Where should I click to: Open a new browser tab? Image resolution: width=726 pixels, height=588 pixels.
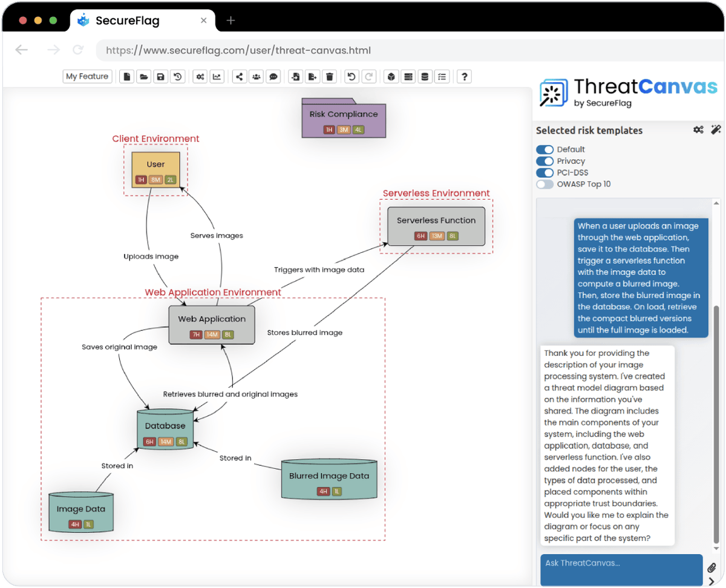pos(231,21)
